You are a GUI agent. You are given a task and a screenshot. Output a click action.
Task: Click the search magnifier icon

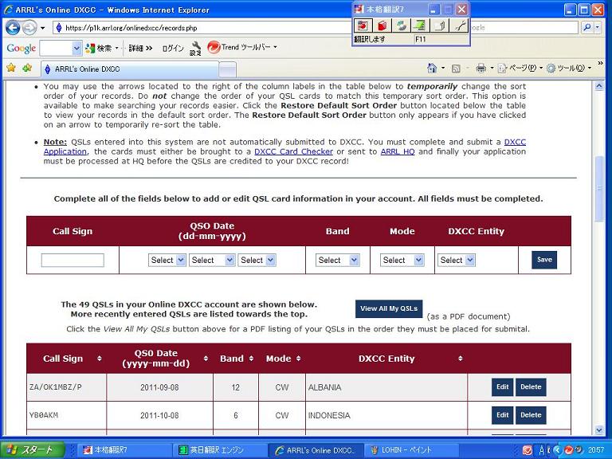[x=587, y=27]
